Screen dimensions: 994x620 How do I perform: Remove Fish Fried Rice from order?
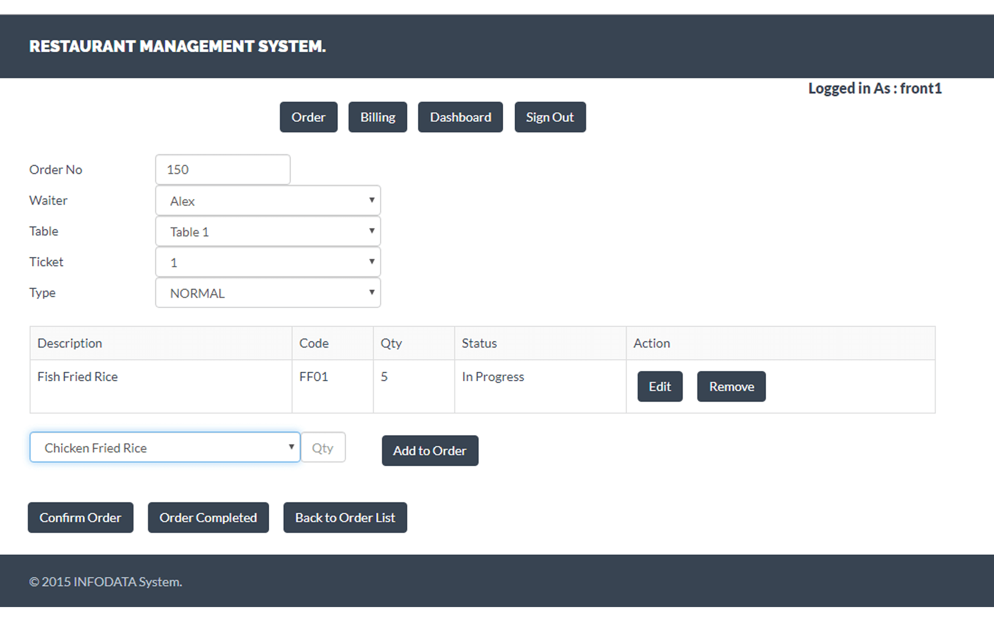(731, 386)
